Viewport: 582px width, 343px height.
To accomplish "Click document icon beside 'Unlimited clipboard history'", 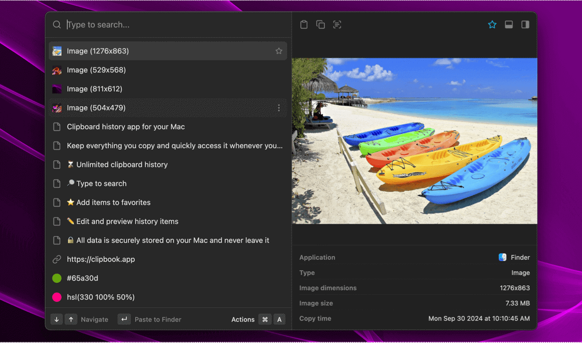I will point(57,164).
